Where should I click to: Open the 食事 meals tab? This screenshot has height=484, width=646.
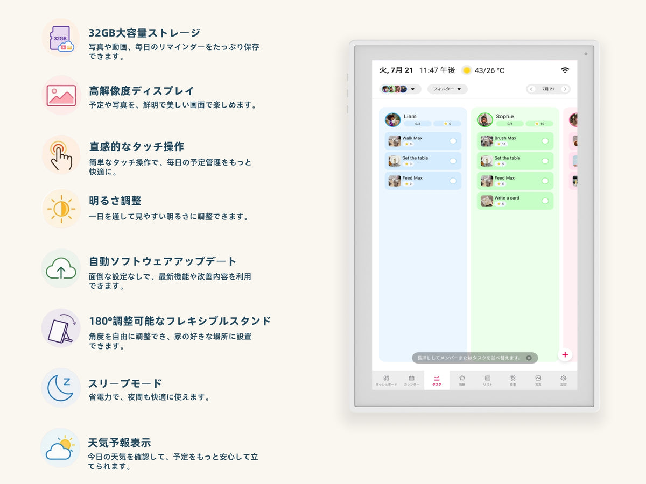[513, 381]
